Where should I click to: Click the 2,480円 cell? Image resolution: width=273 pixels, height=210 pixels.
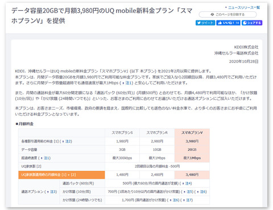(x=157, y=175)
